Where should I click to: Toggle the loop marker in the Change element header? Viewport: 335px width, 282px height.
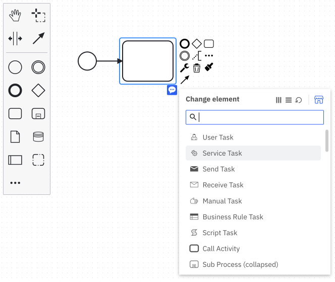299,100
